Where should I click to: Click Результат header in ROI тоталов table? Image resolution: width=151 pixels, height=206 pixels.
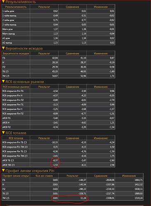tap(44, 138)
